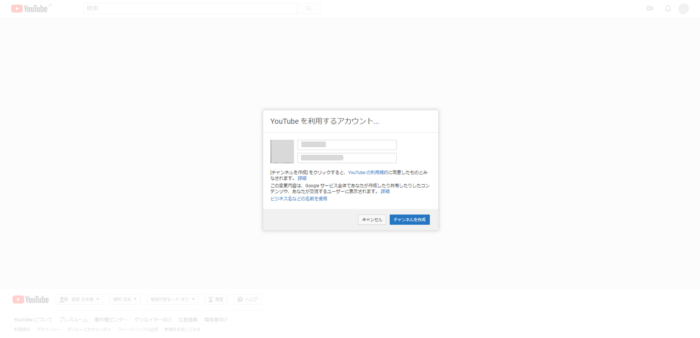Image resolution: width=700 pixels, height=338 pixels.
Task: Open the 開発者向け footer link
Action: pyautogui.click(x=216, y=320)
